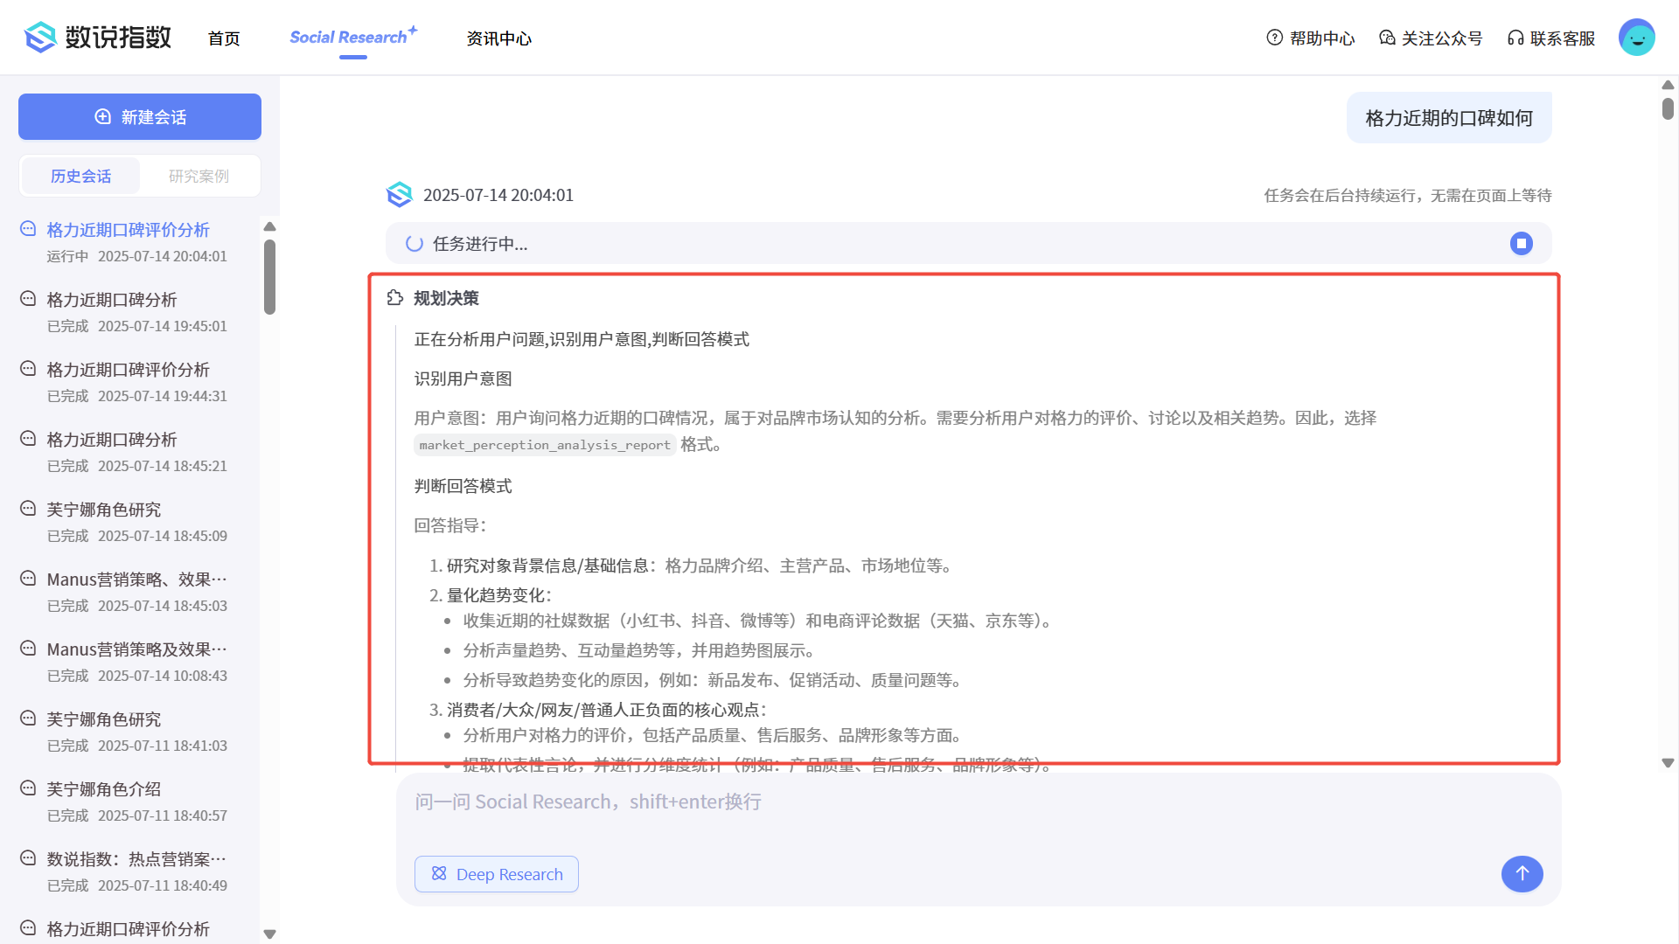Click the 判断回答模式 subheading
Viewport: 1679px width, 944px height.
(x=463, y=486)
